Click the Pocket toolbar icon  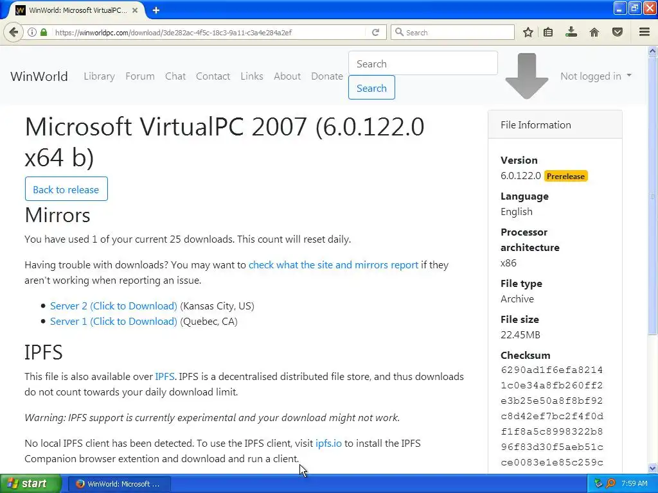[618, 32]
